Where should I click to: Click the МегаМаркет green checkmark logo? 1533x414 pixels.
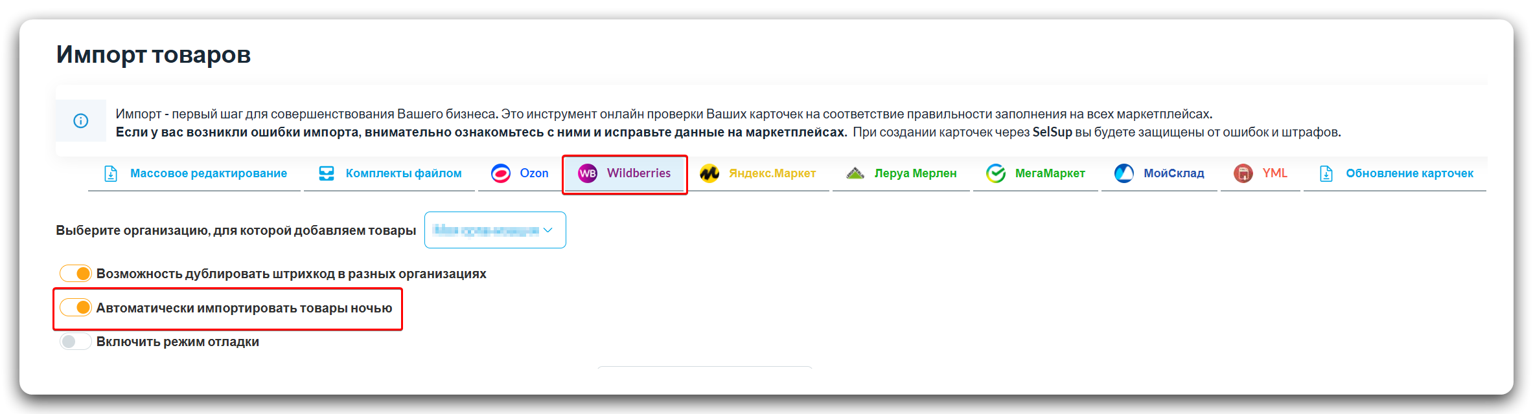point(996,173)
